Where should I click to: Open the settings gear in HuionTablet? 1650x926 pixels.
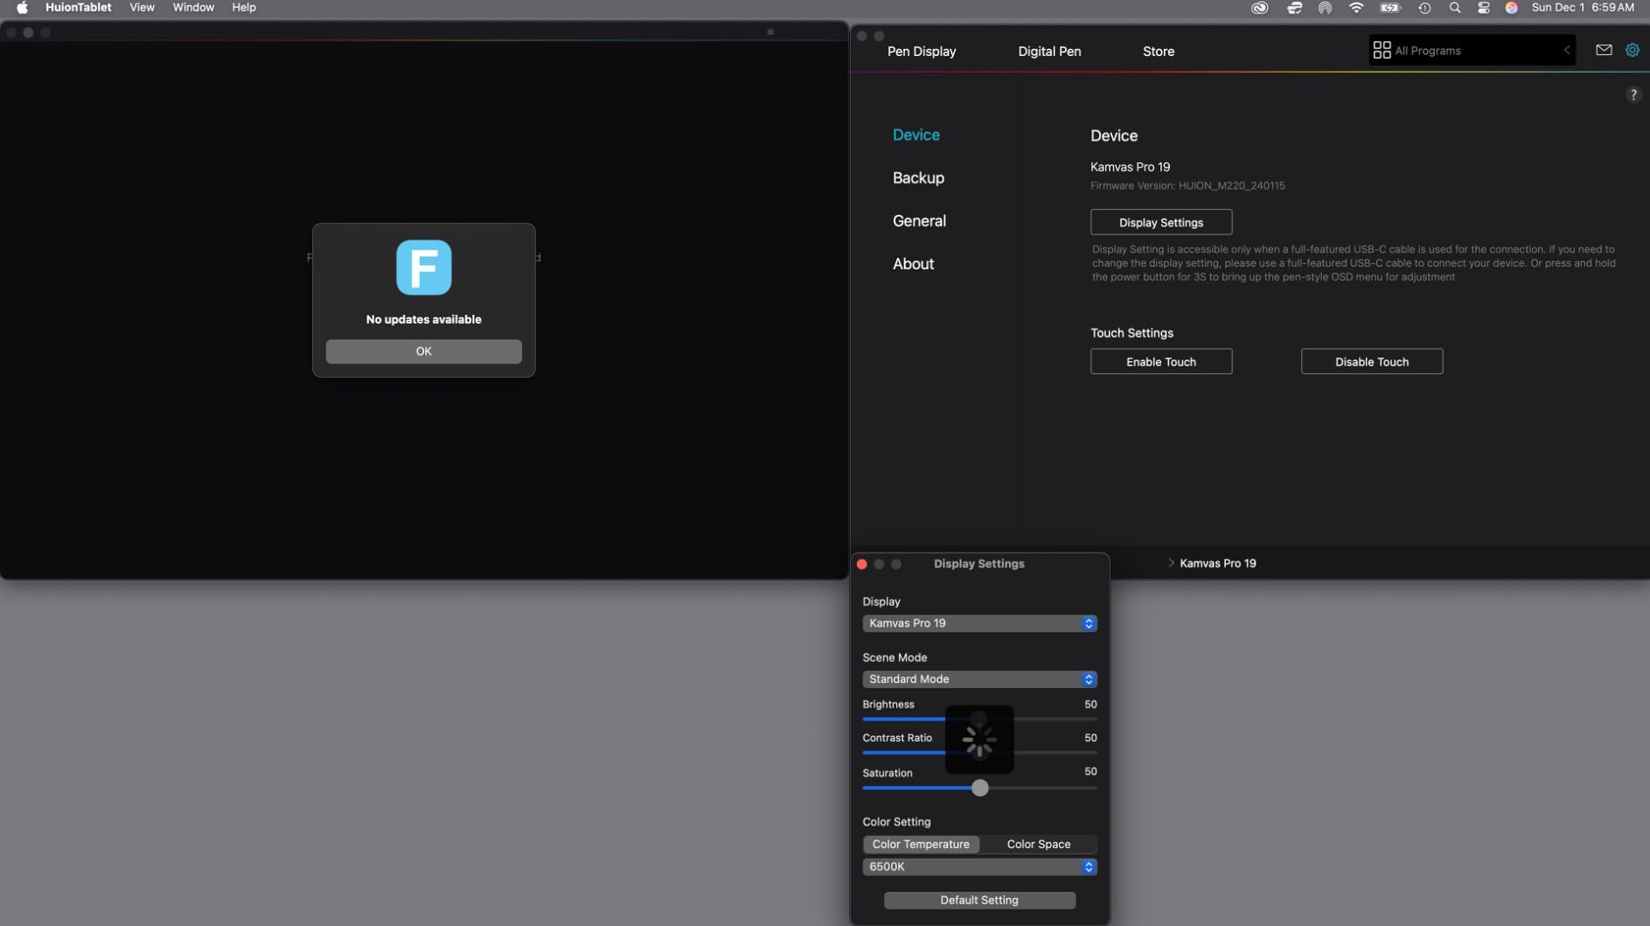(1633, 50)
